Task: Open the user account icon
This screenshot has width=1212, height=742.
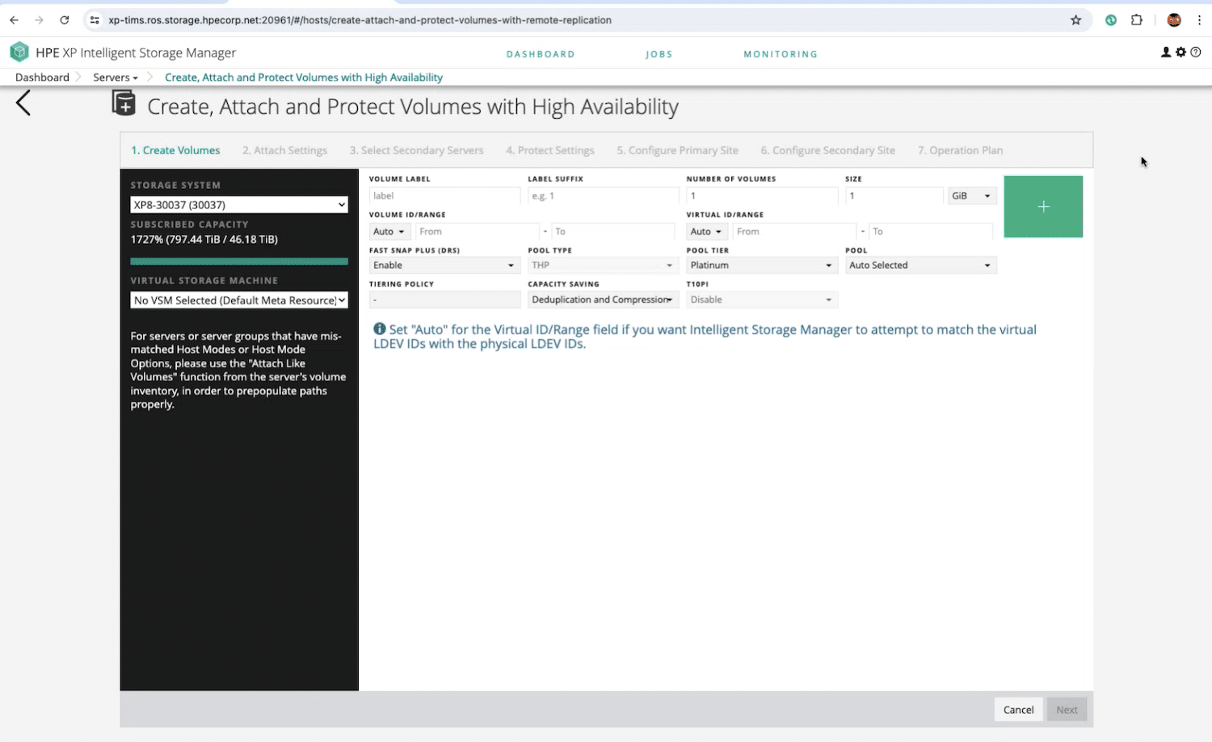Action: 1166,52
